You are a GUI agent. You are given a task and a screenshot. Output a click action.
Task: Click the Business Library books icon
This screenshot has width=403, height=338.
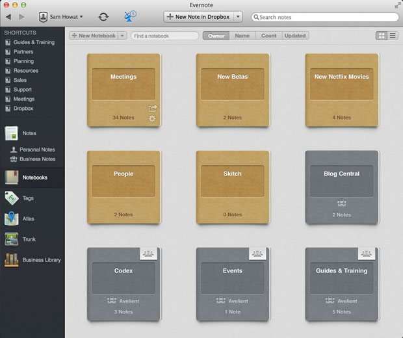(x=12, y=260)
